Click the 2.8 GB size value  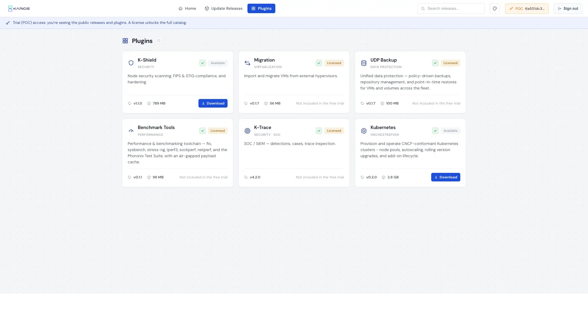pos(393,177)
